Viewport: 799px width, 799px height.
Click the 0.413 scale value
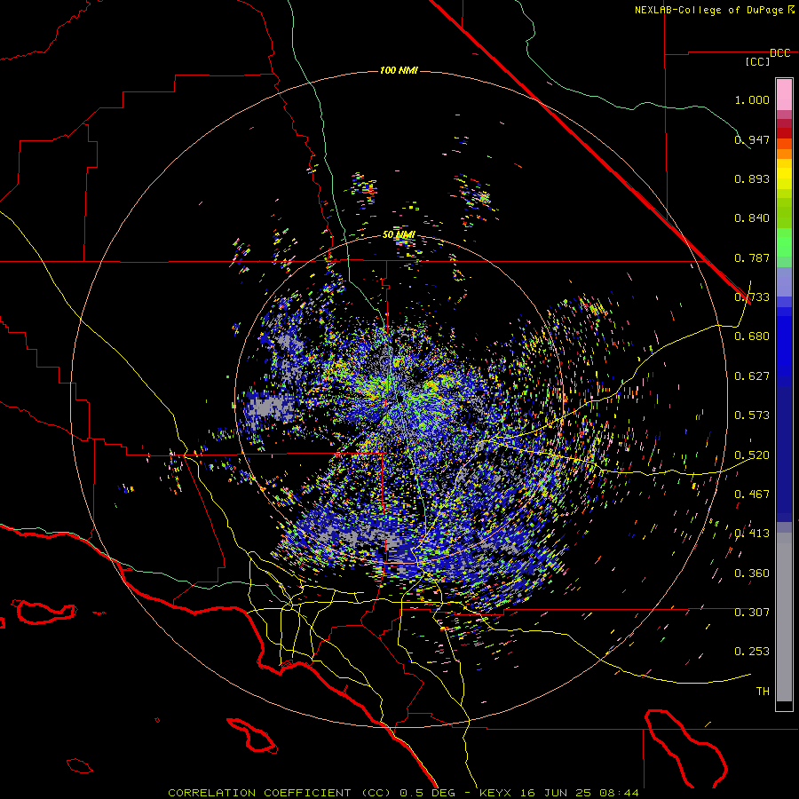click(752, 534)
